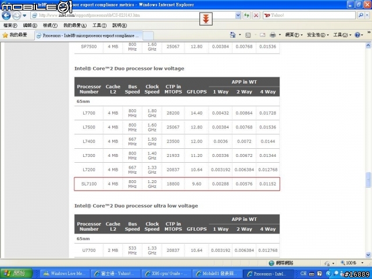
Task: Click the search magnifier button
Action: pos(360,16)
